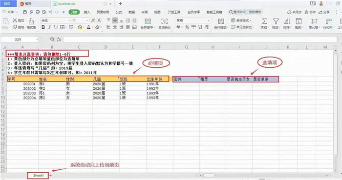Viewport: 342px width, 180px height.
Task: Expand the Fill (填充) dropdown
Action: coord(302,27)
